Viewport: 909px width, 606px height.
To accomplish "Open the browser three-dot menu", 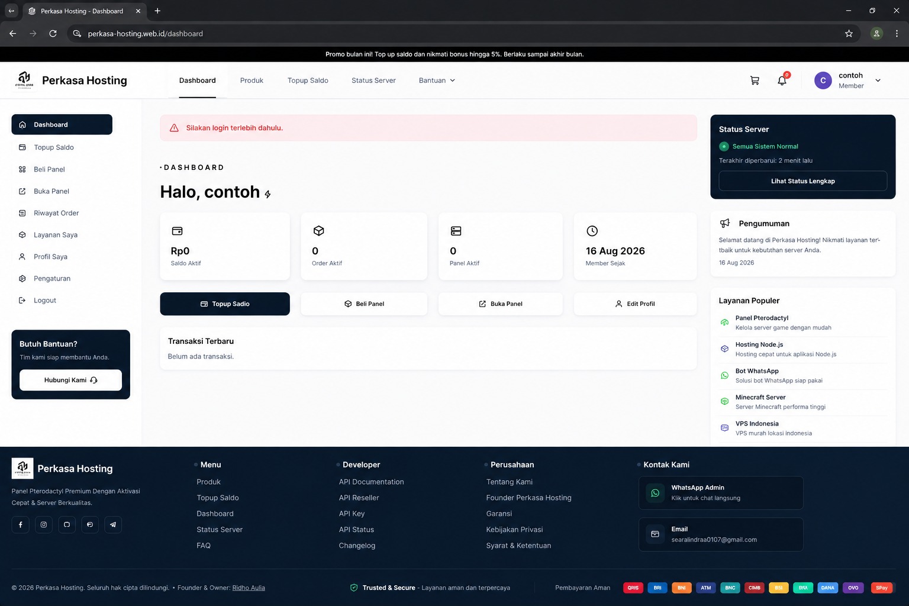I will coord(897,34).
